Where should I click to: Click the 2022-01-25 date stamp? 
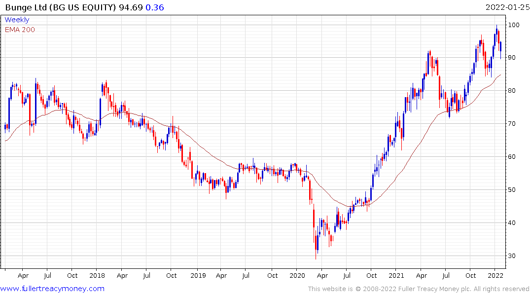click(507, 7)
